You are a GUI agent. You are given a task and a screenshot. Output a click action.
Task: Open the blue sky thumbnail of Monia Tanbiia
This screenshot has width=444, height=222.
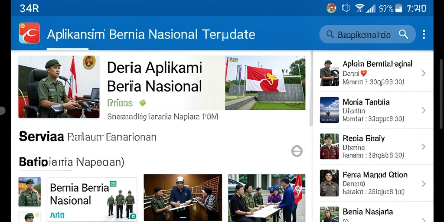click(x=330, y=110)
